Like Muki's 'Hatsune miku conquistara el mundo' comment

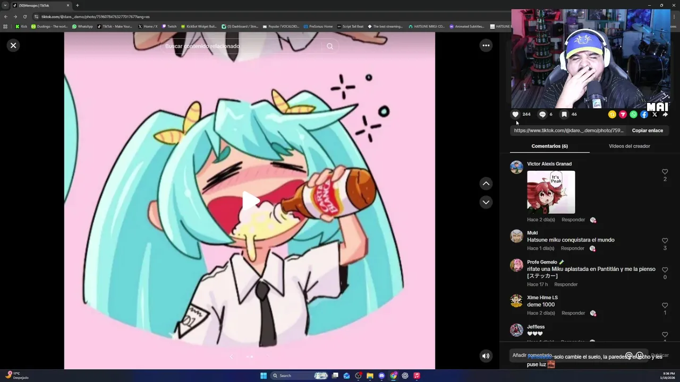[x=665, y=241]
